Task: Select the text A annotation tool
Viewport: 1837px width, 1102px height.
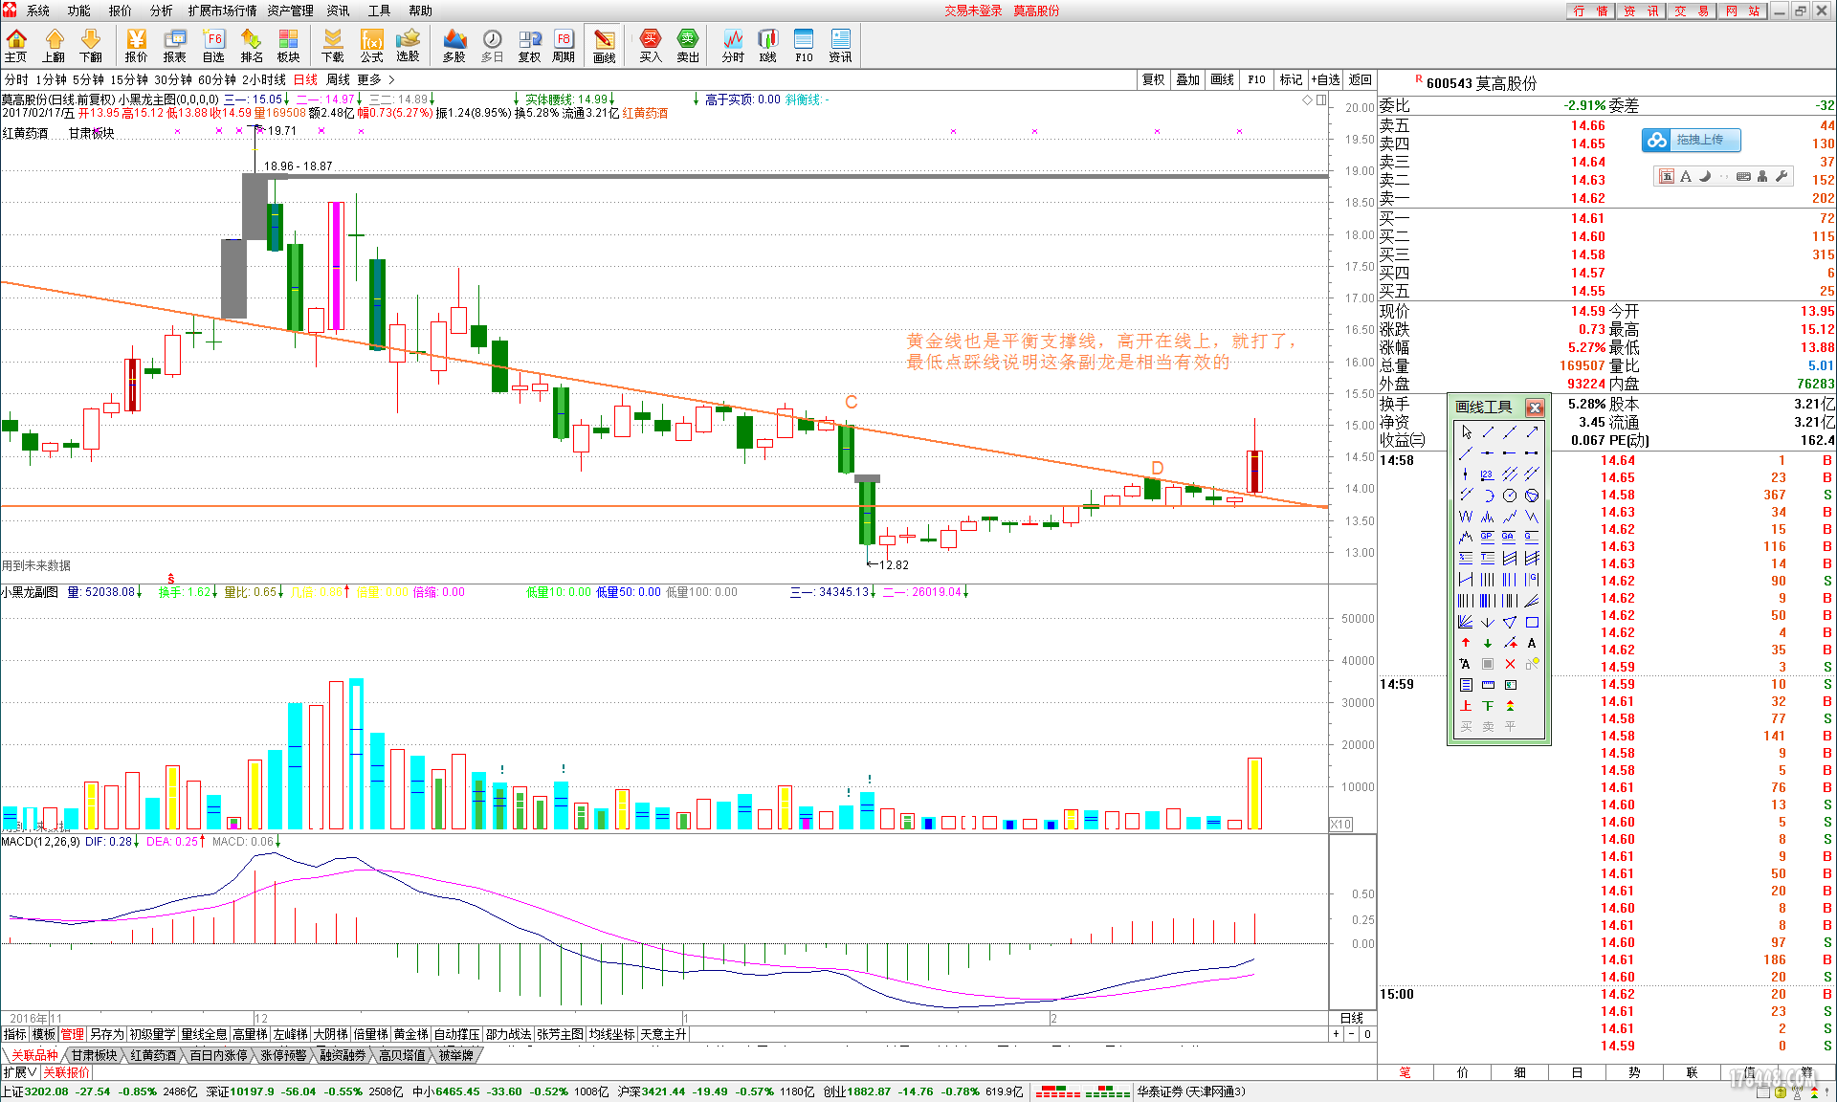Action: tap(1532, 643)
